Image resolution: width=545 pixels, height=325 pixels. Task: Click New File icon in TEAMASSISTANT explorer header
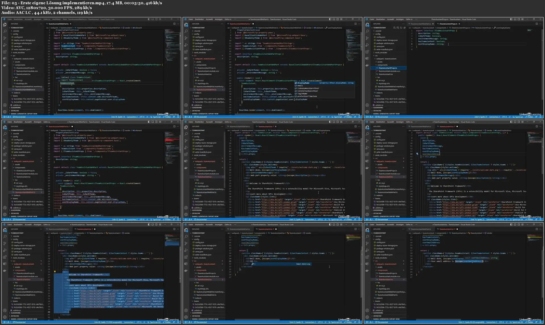[x=394, y=28]
